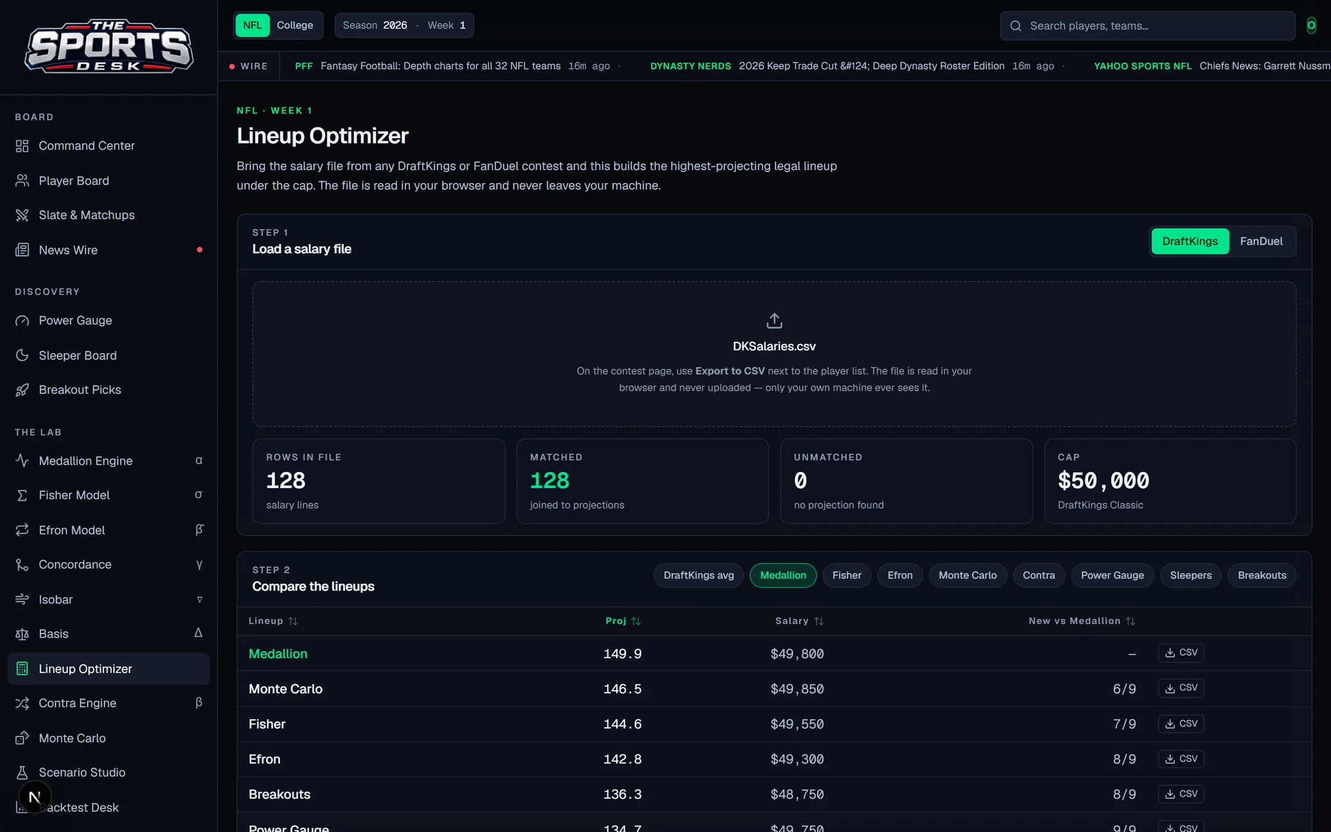Sort table by Salary column
This screenshot has height=832, width=1331.
[x=799, y=621]
